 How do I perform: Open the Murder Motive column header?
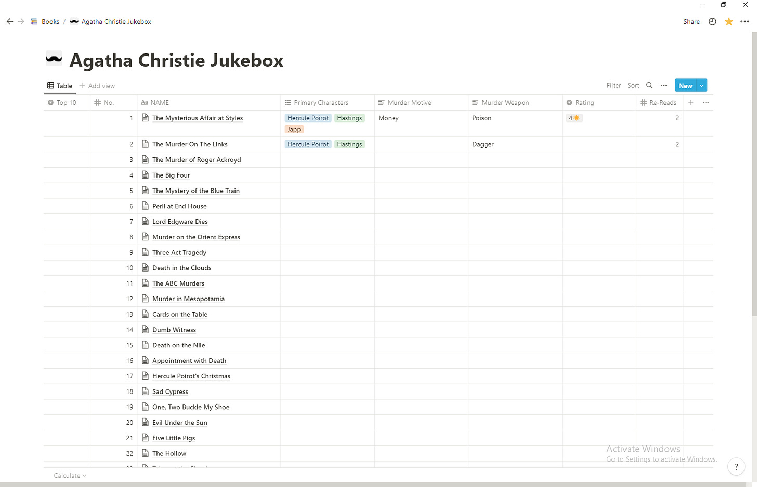[421, 103]
